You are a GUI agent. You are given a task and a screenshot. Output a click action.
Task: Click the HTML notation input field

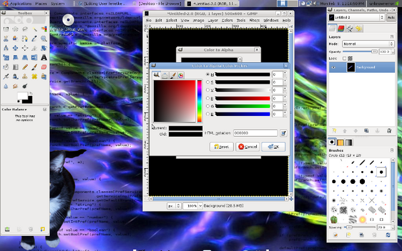pyautogui.click(x=256, y=133)
